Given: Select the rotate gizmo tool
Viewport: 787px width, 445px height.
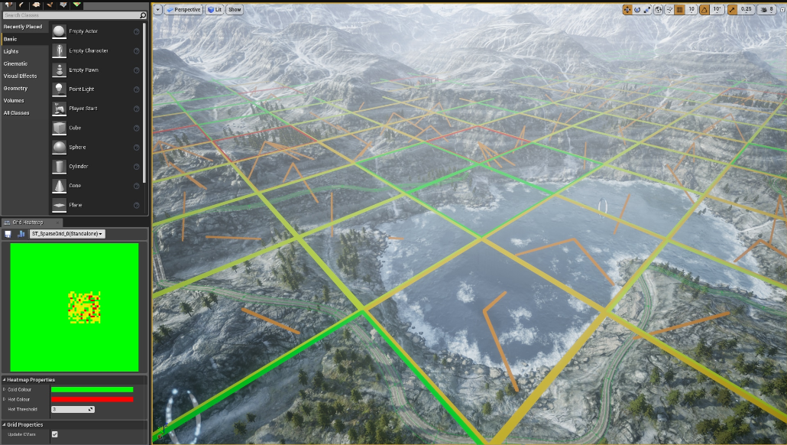Looking at the screenshot, I should (x=637, y=9).
